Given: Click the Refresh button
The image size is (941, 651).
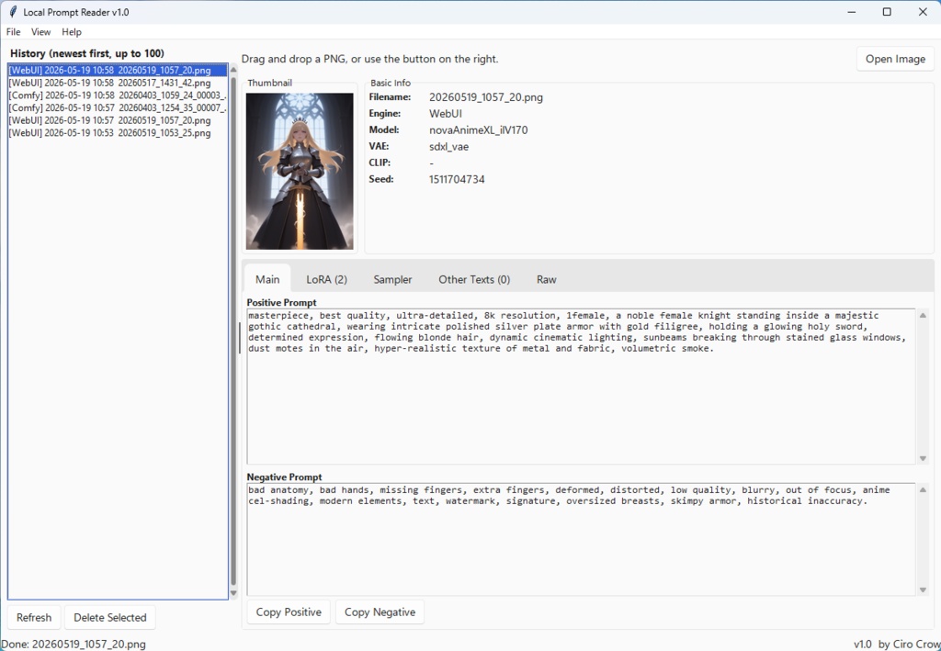Looking at the screenshot, I should point(34,617).
